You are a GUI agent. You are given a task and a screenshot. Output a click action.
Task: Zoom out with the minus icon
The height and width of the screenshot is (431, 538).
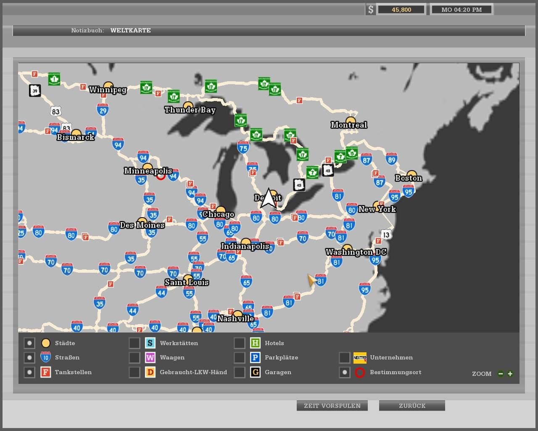pos(501,374)
